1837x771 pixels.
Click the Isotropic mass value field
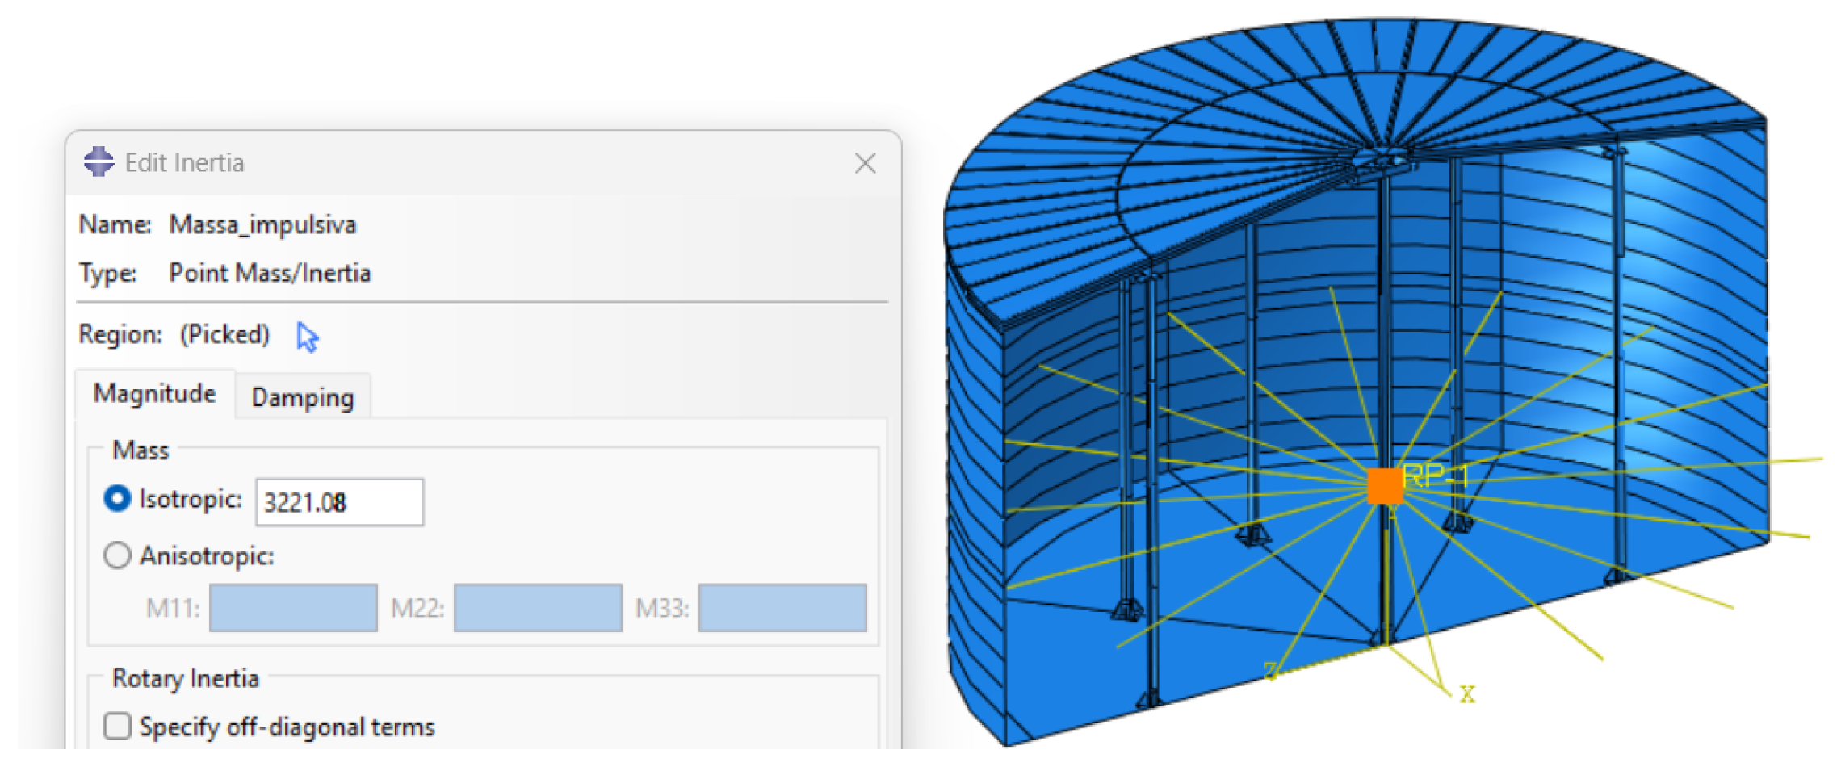[340, 502]
